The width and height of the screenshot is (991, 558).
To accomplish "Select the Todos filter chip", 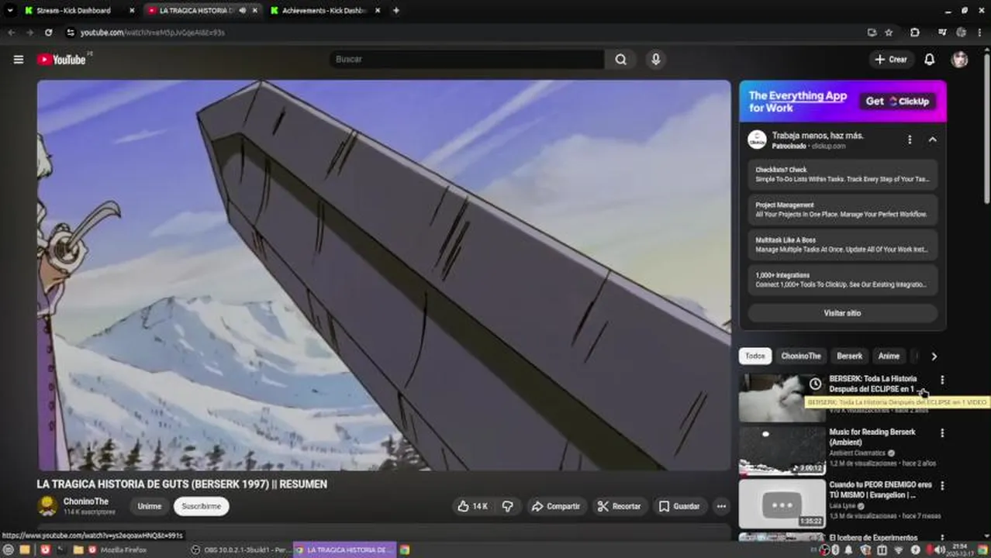I will (755, 356).
